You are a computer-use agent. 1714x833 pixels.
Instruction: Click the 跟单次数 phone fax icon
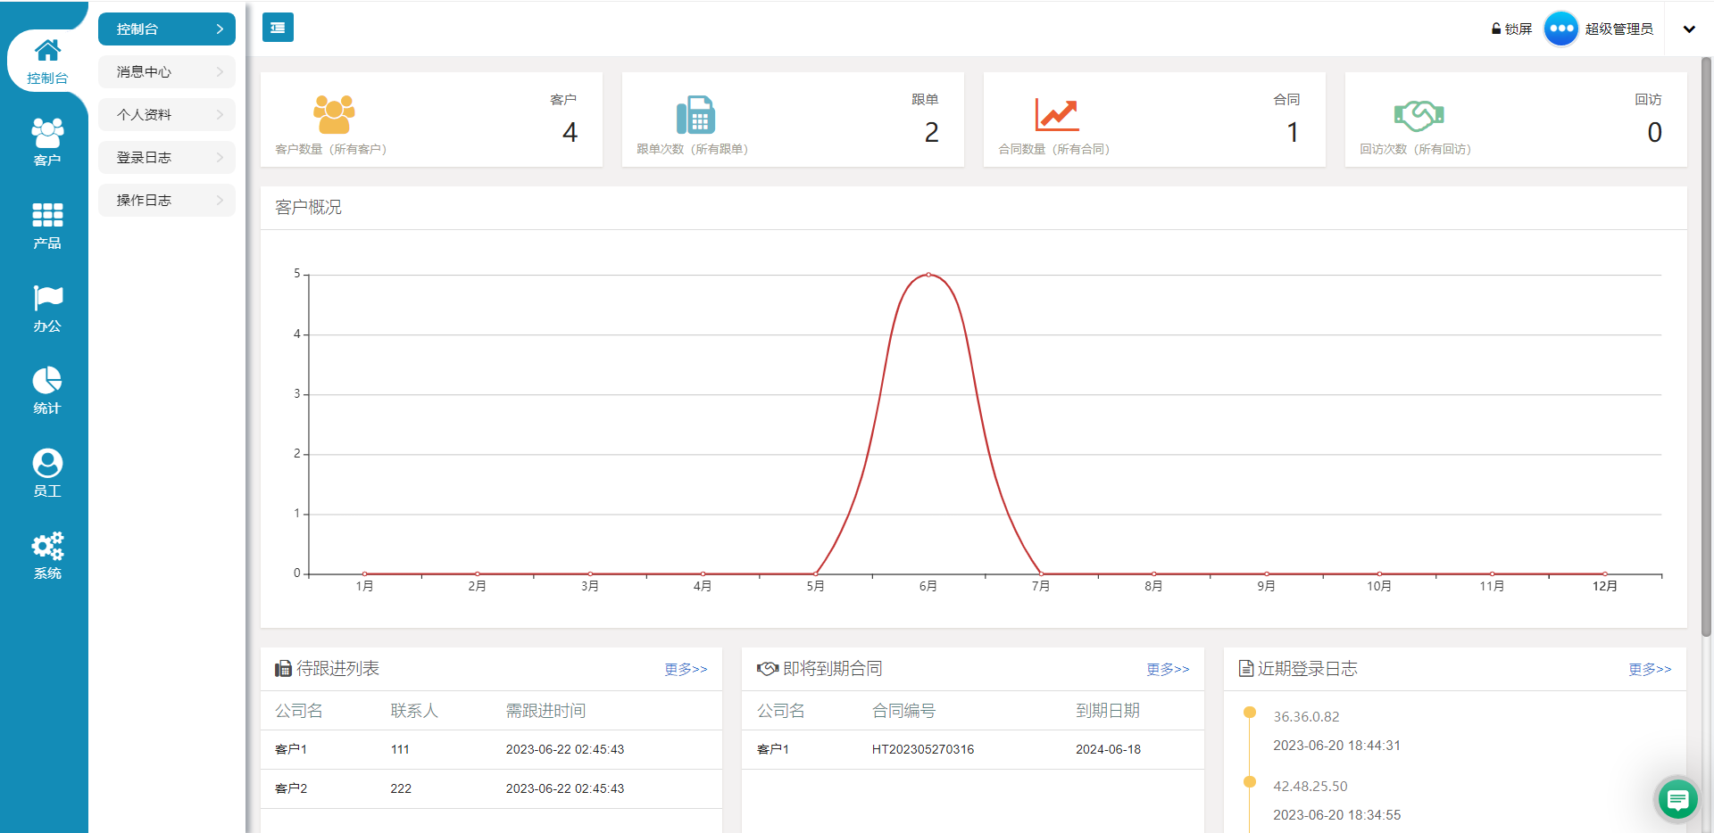pos(695,114)
